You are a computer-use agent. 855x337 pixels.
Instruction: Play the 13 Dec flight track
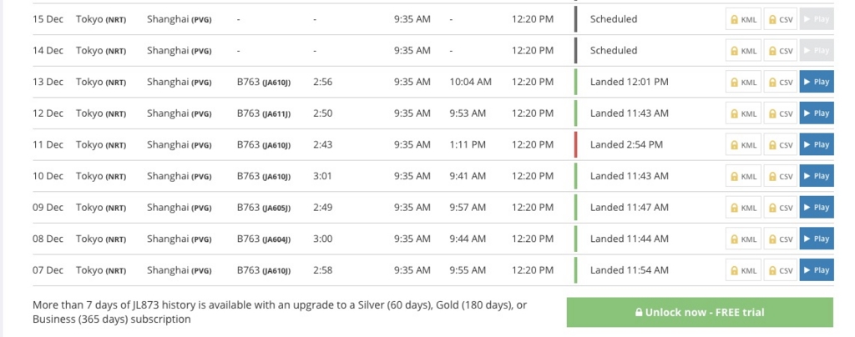point(816,82)
